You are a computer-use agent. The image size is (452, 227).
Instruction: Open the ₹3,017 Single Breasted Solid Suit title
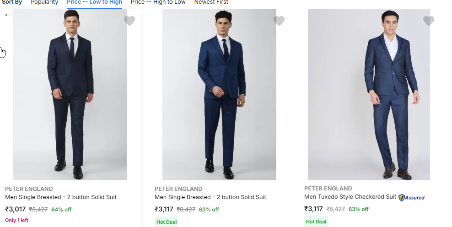[61, 197]
